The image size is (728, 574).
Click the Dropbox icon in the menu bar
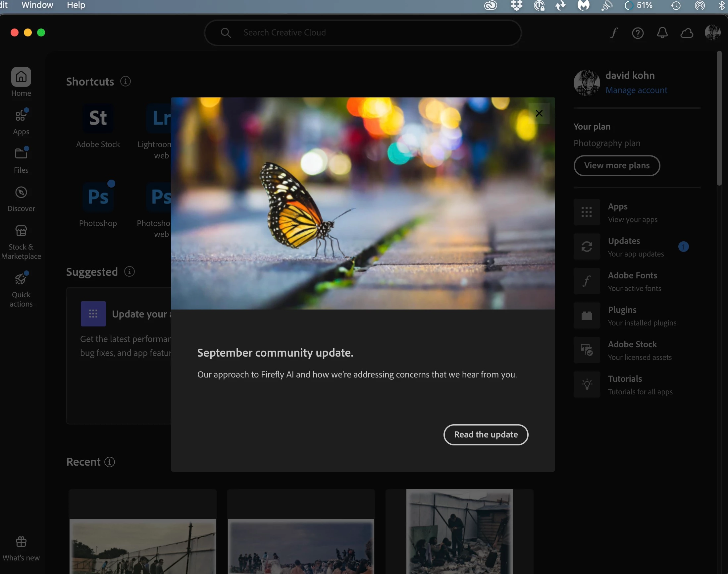(516, 5)
